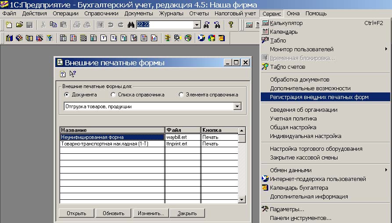Click the yellow question mark Help icon

coord(231,25)
